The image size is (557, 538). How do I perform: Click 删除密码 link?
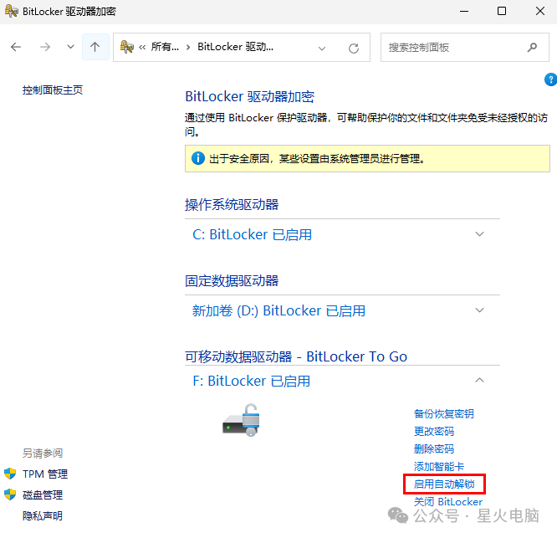point(434,448)
